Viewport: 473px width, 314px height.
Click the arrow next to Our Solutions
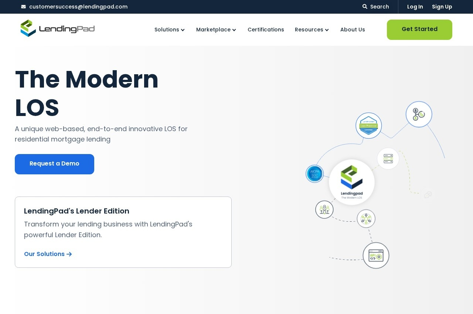69,254
